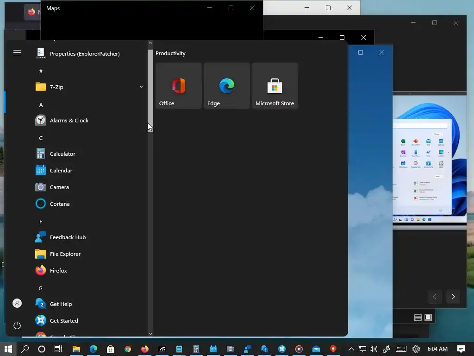Open Windows Ink pen tray icon
The image size is (474, 356).
pyautogui.click(x=387, y=349)
